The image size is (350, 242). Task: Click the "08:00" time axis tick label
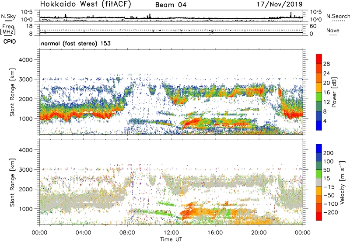[x=127, y=233]
